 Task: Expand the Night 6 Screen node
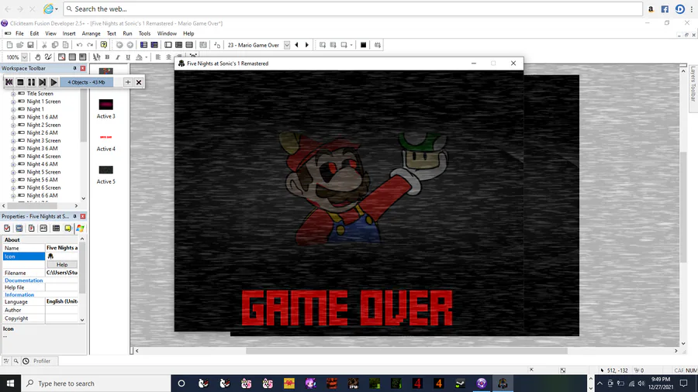[13, 188]
